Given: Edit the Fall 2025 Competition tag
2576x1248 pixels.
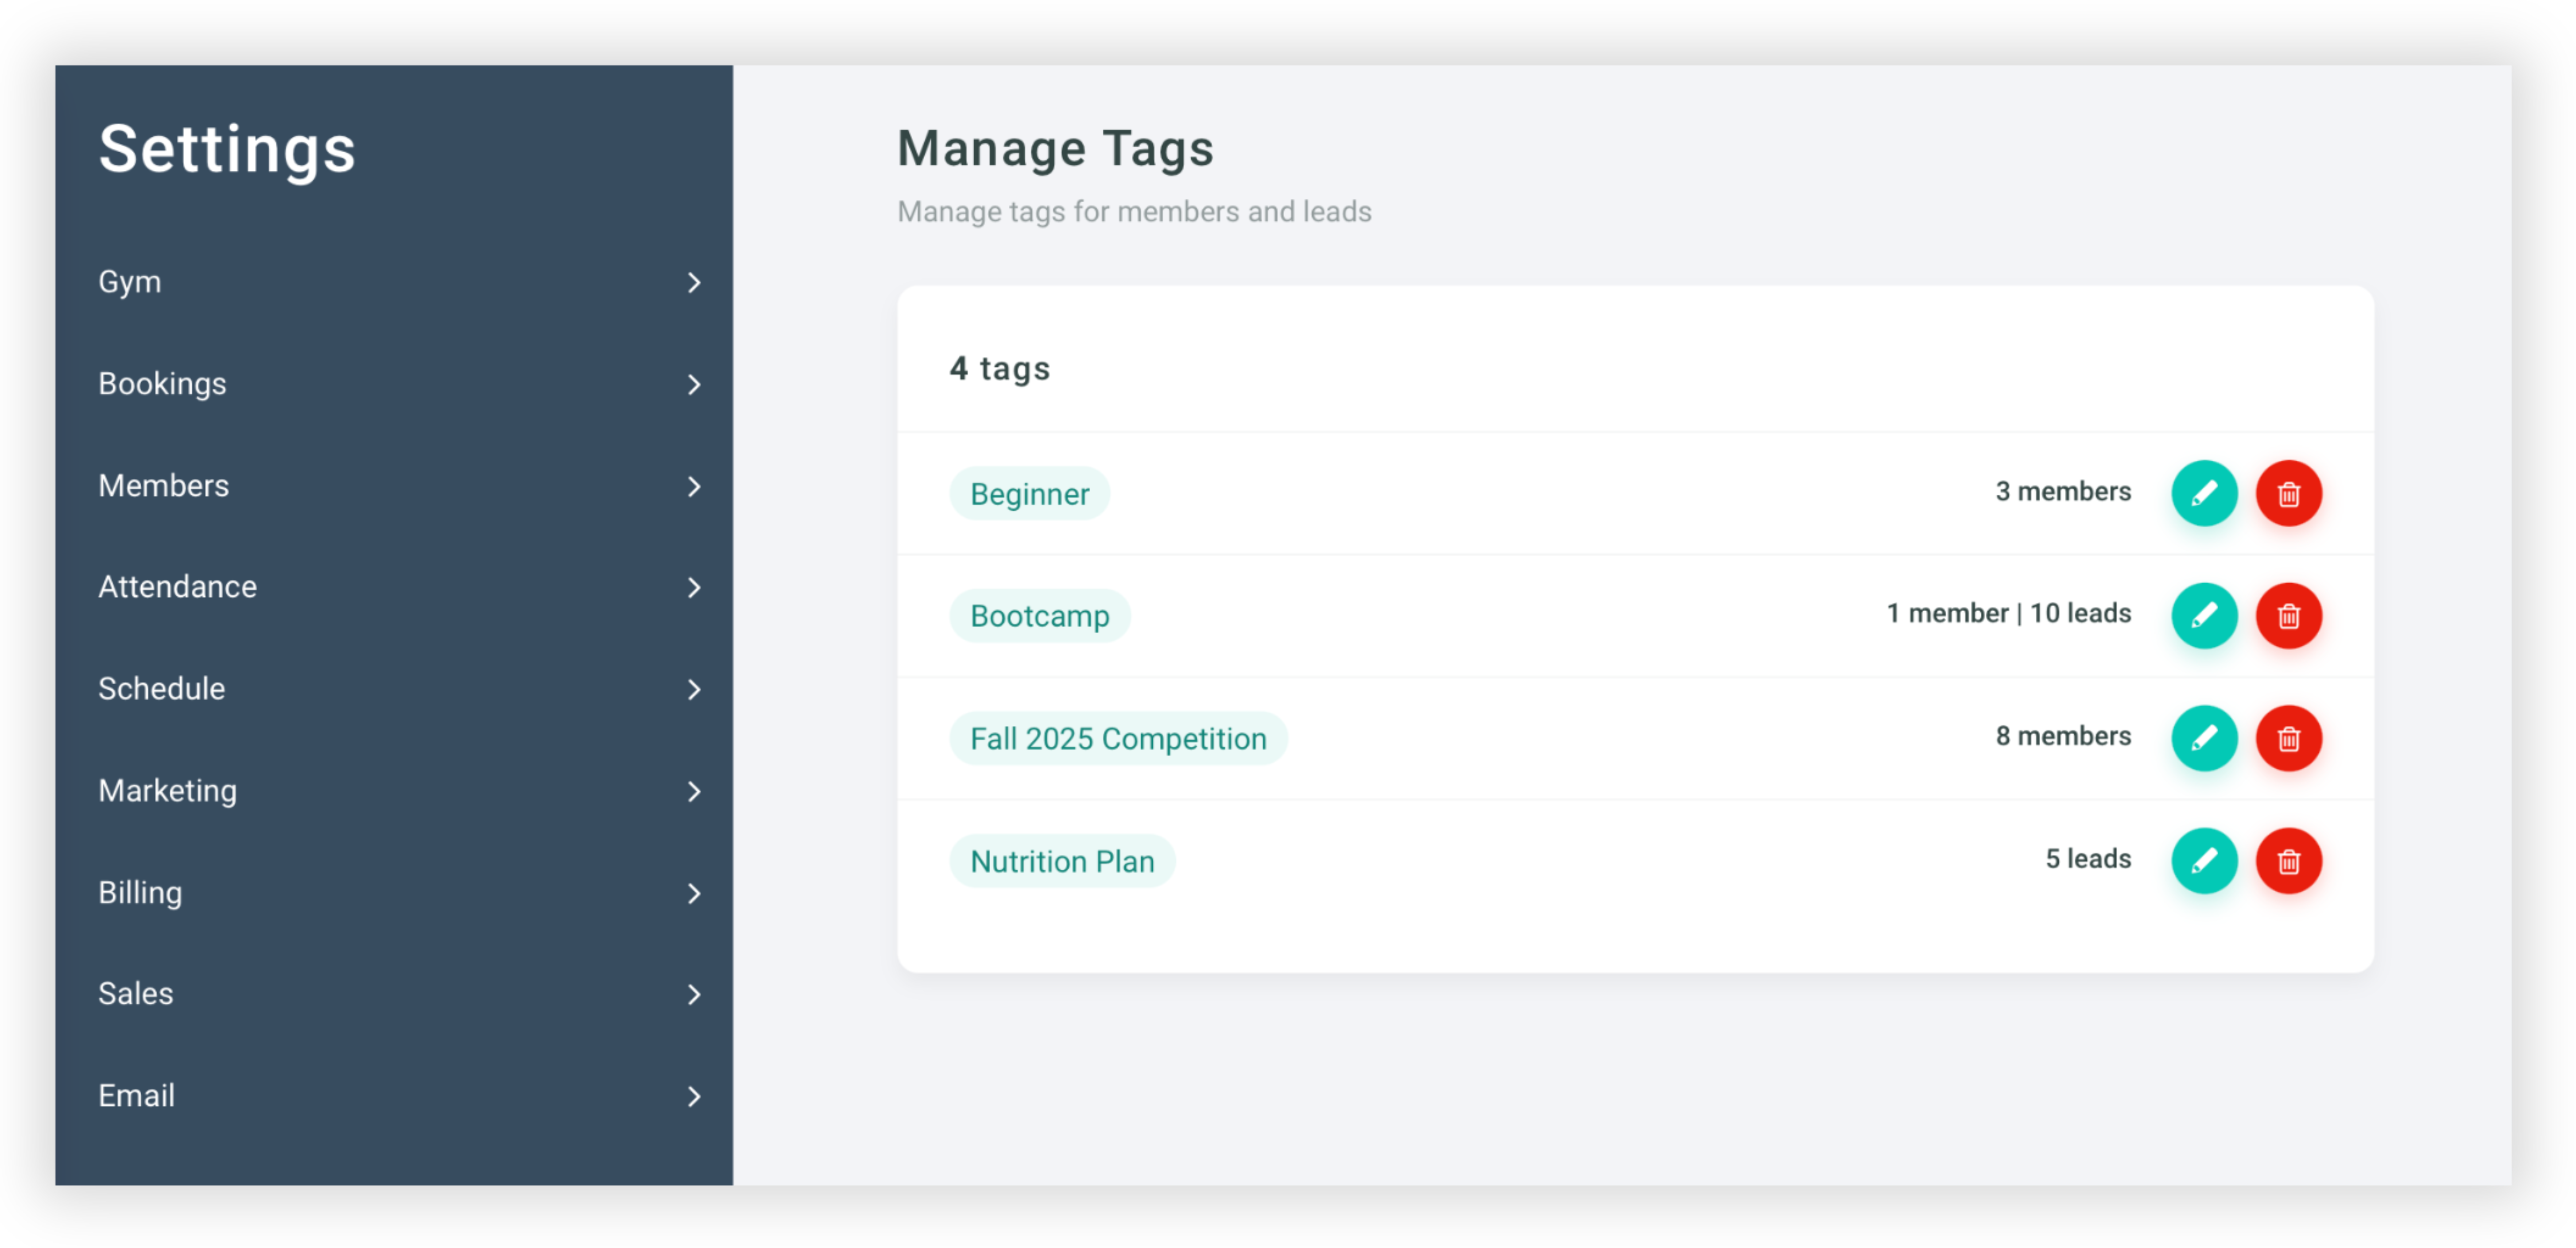Looking at the screenshot, I should [x=2203, y=739].
